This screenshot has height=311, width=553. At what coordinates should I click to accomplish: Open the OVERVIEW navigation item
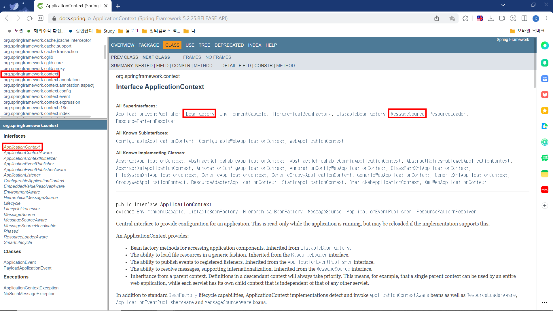[x=123, y=45]
